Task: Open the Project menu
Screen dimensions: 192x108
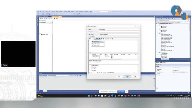Action: point(53,12)
